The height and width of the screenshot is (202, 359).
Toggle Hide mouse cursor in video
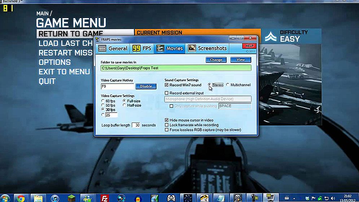167,120
